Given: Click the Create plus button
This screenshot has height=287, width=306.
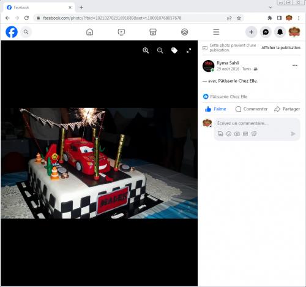Looking at the screenshot, I should [252, 32].
